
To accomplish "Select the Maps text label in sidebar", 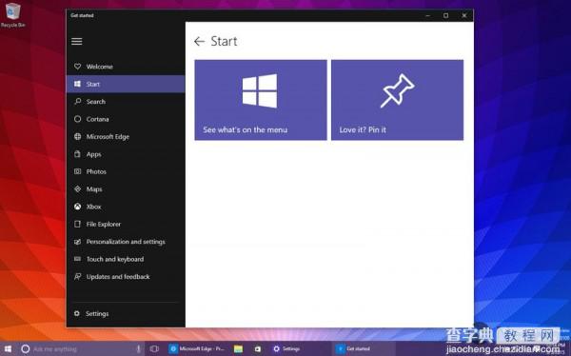I will [x=94, y=188].
